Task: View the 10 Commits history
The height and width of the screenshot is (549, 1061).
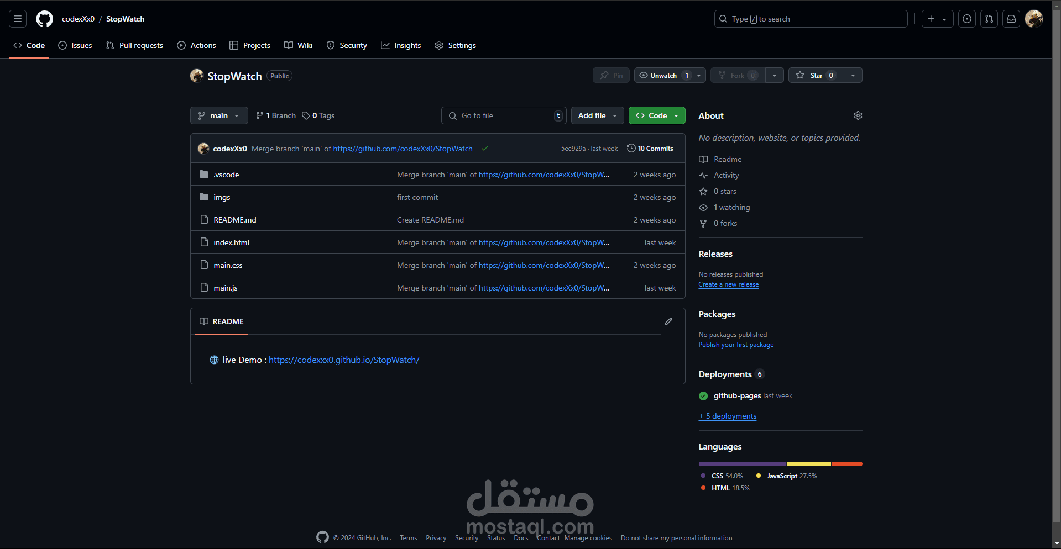Action: click(x=650, y=149)
